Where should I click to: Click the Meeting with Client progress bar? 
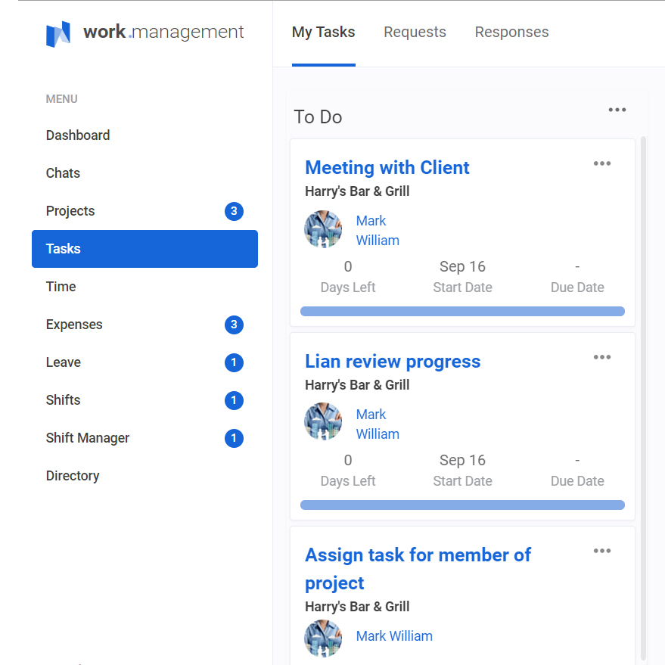pos(462,311)
